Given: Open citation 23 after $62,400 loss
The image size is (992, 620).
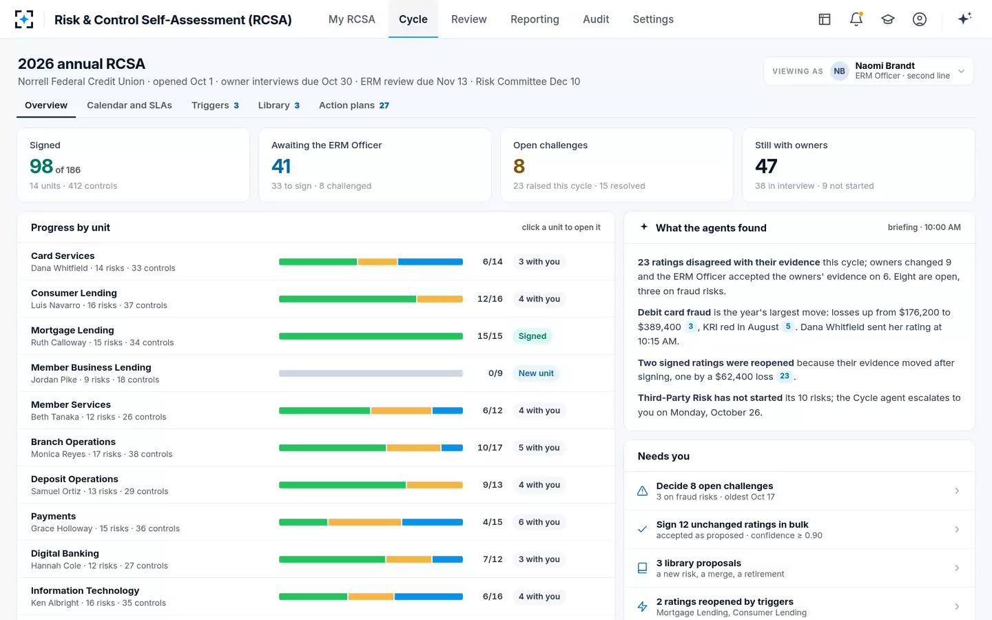Looking at the screenshot, I should [785, 376].
